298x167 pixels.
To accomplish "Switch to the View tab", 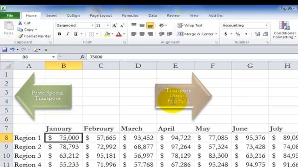I will 194,15.
